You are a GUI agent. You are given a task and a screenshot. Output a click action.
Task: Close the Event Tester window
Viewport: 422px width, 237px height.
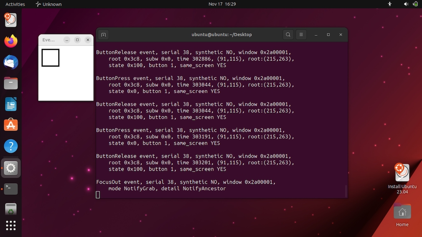[88, 40]
